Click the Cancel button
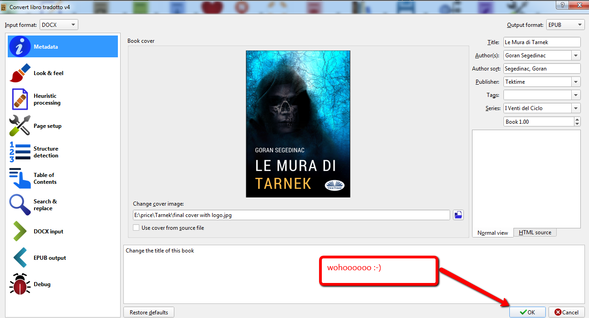Viewport: 589px width, 318px height. 567,312
